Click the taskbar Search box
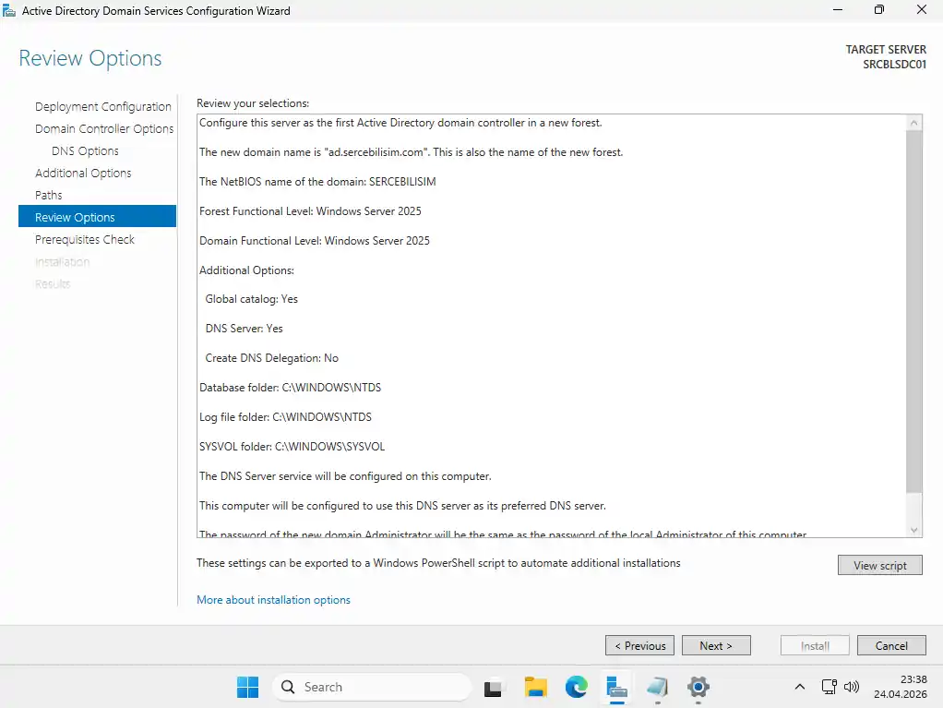 pos(372,687)
